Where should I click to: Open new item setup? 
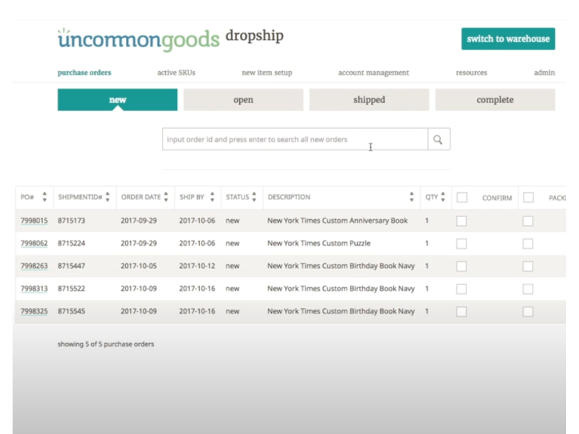click(267, 73)
